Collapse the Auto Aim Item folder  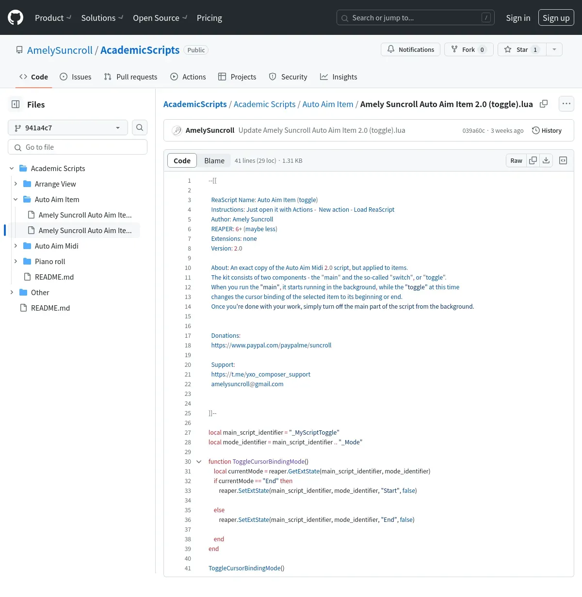coord(16,199)
